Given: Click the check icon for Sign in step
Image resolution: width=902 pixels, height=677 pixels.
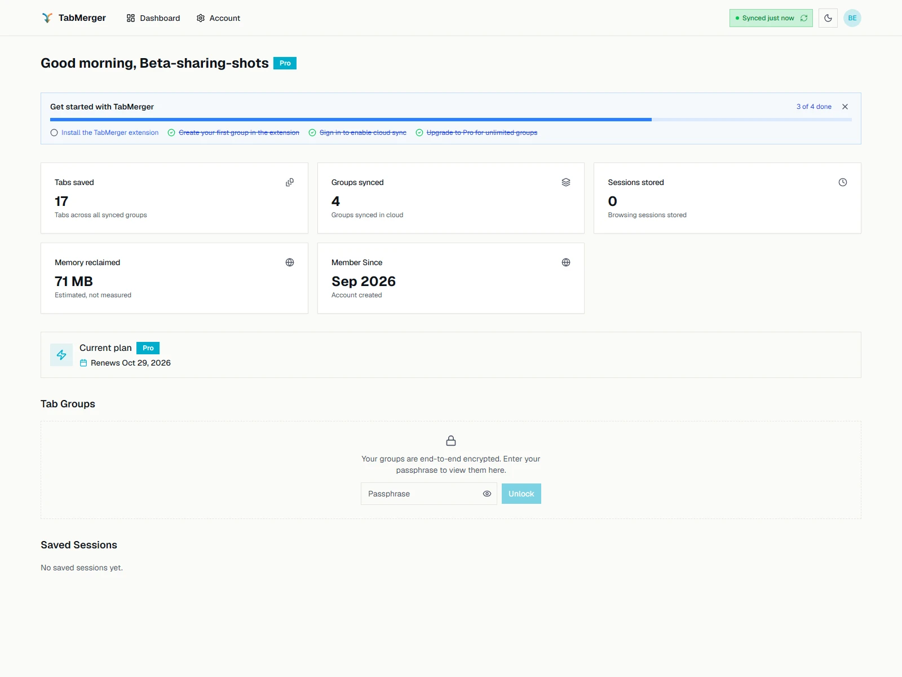Looking at the screenshot, I should coord(312,133).
